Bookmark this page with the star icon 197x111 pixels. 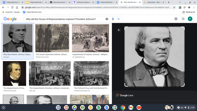(174, 7)
